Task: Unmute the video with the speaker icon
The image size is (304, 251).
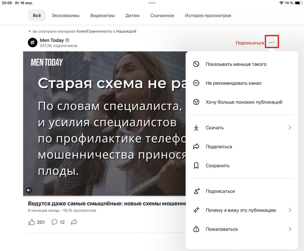Action: 29,190
